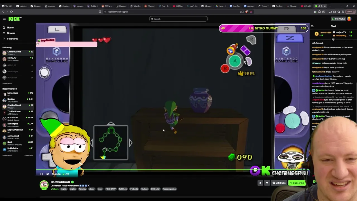Image resolution: width=357 pixels, height=201 pixels.
Task: Open Browse in the sidebar
Action: (11, 33)
